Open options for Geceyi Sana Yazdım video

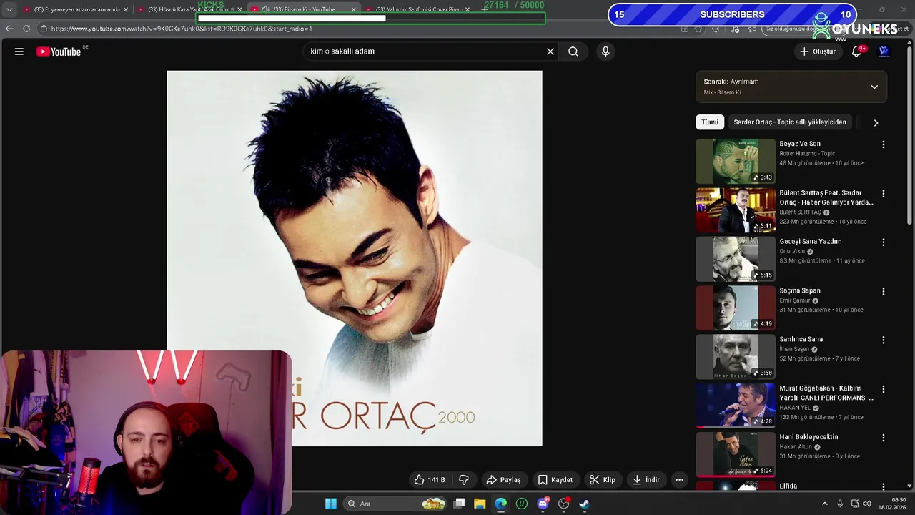(884, 242)
